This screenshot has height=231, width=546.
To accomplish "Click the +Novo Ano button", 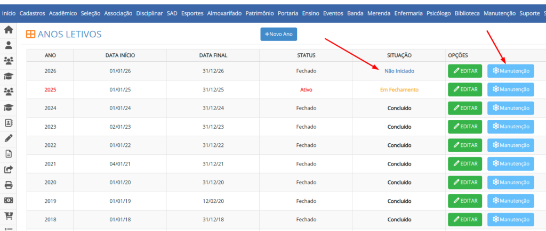I will coord(278,34).
